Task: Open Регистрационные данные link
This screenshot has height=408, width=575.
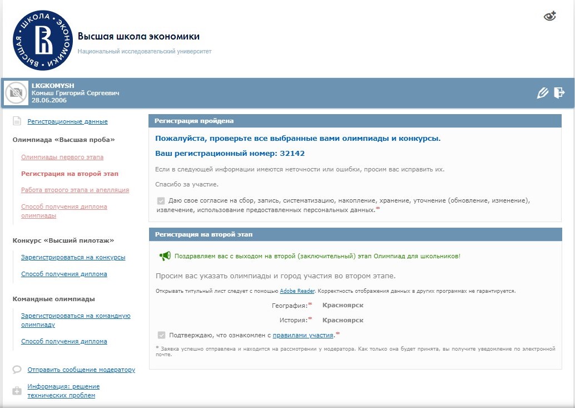Action: point(67,121)
